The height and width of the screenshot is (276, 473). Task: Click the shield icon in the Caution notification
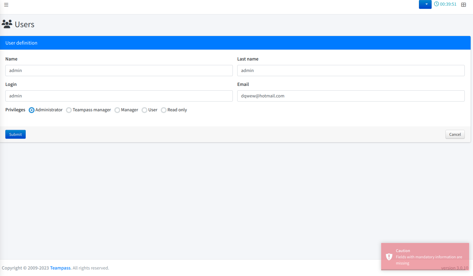pyautogui.click(x=389, y=256)
